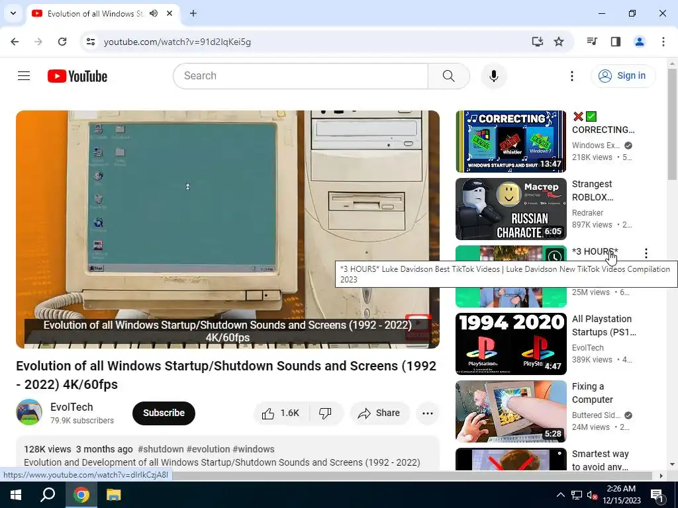Viewport: 678px width, 508px height.
Task: Share the video
Action: (379, 413)
